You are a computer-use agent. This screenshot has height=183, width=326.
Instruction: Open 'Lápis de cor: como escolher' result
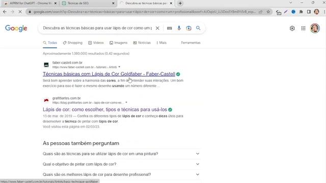coord(105,110)
